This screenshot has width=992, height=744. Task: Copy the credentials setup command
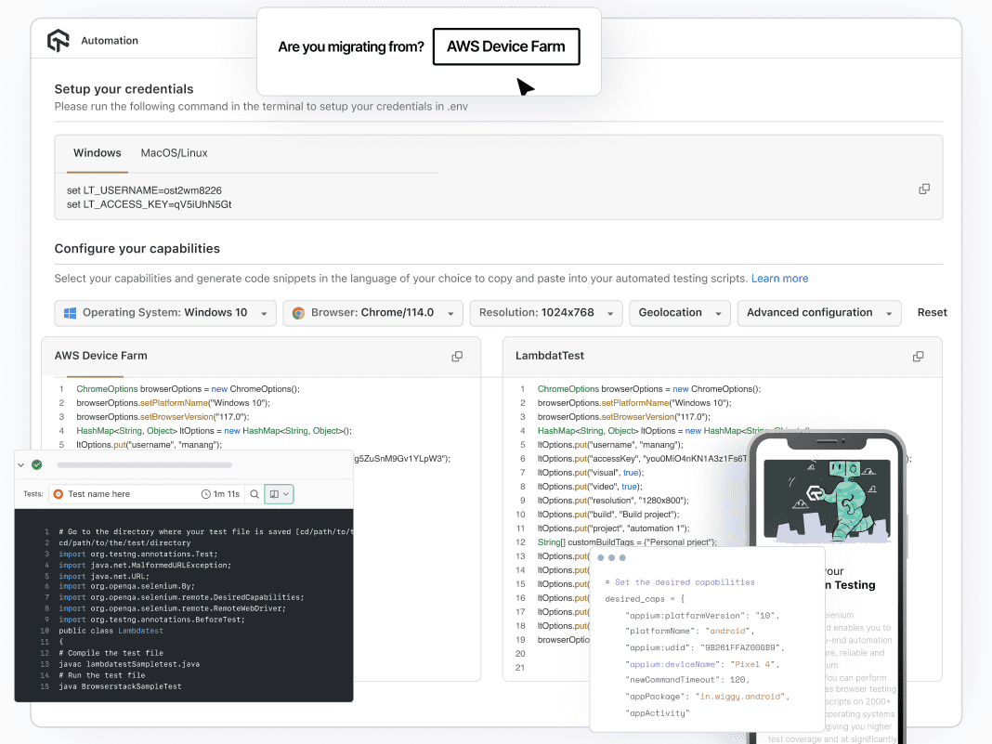pyautogui.click(x=924, y=189)
